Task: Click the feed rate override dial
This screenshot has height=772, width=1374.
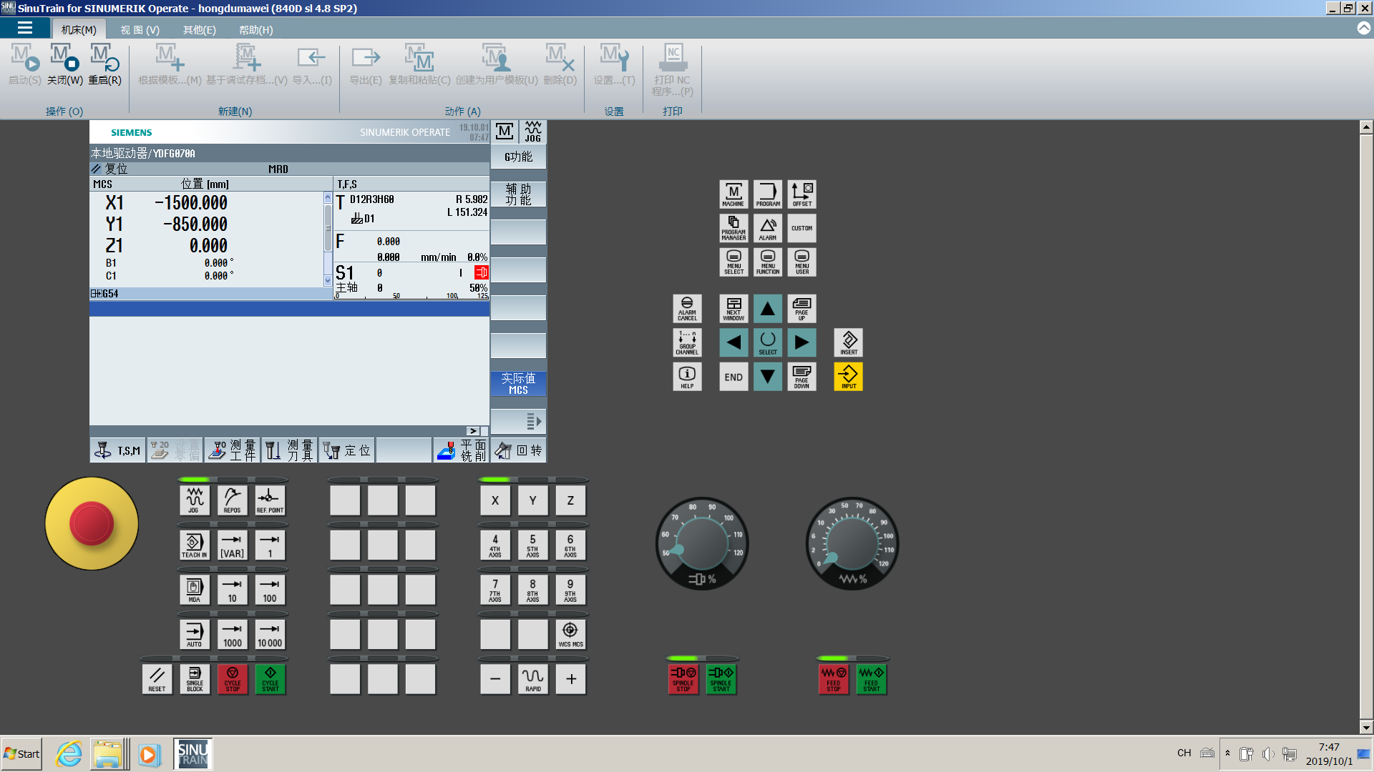Action: pyautogui.click(x=852, y=545)
